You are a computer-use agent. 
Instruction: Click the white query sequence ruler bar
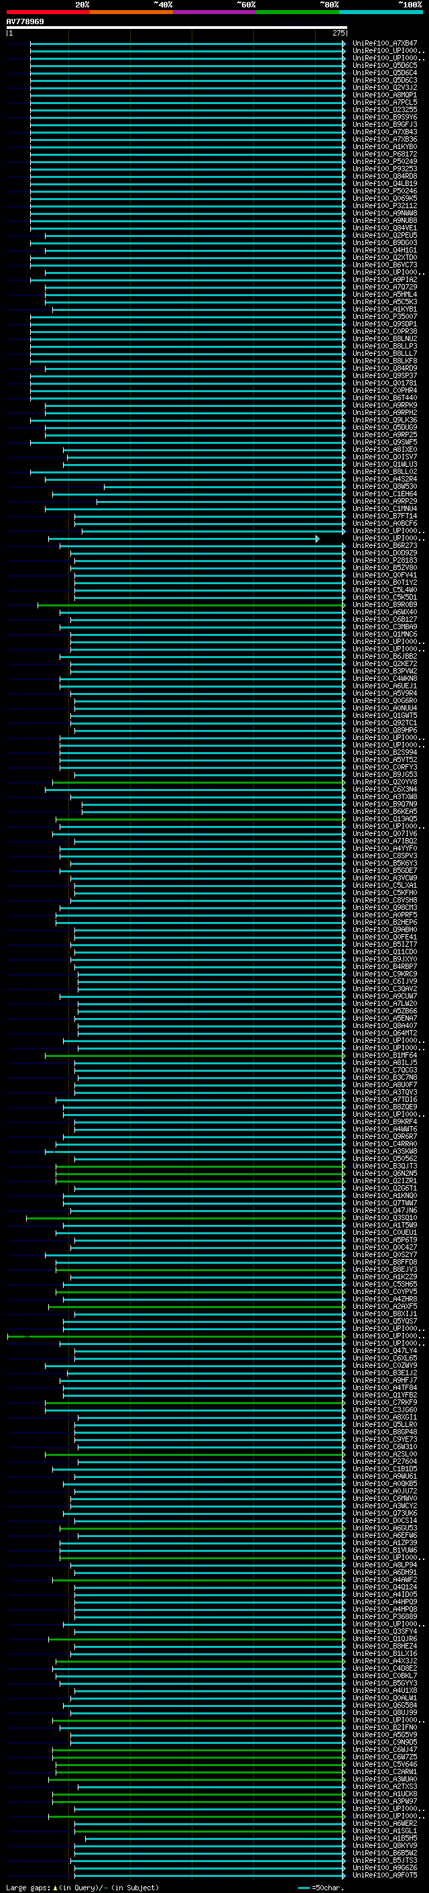coord(176,27)
